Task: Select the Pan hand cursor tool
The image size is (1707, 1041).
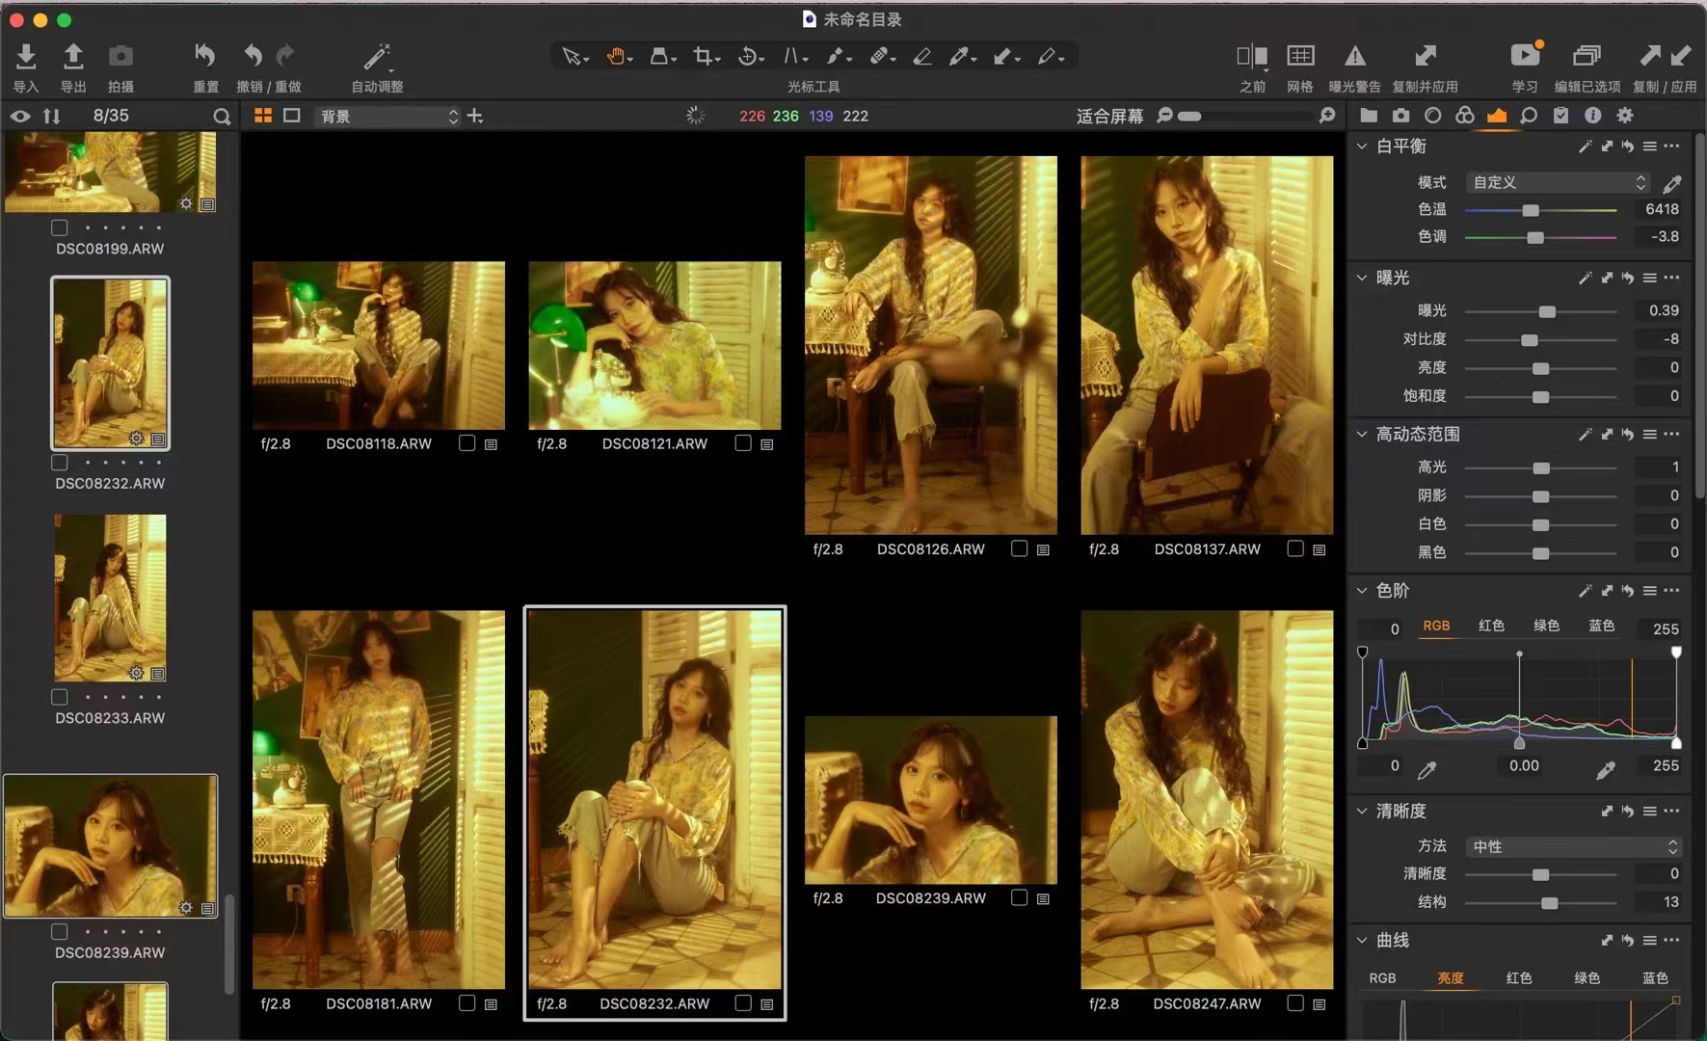Action: [x=616, y=57]
